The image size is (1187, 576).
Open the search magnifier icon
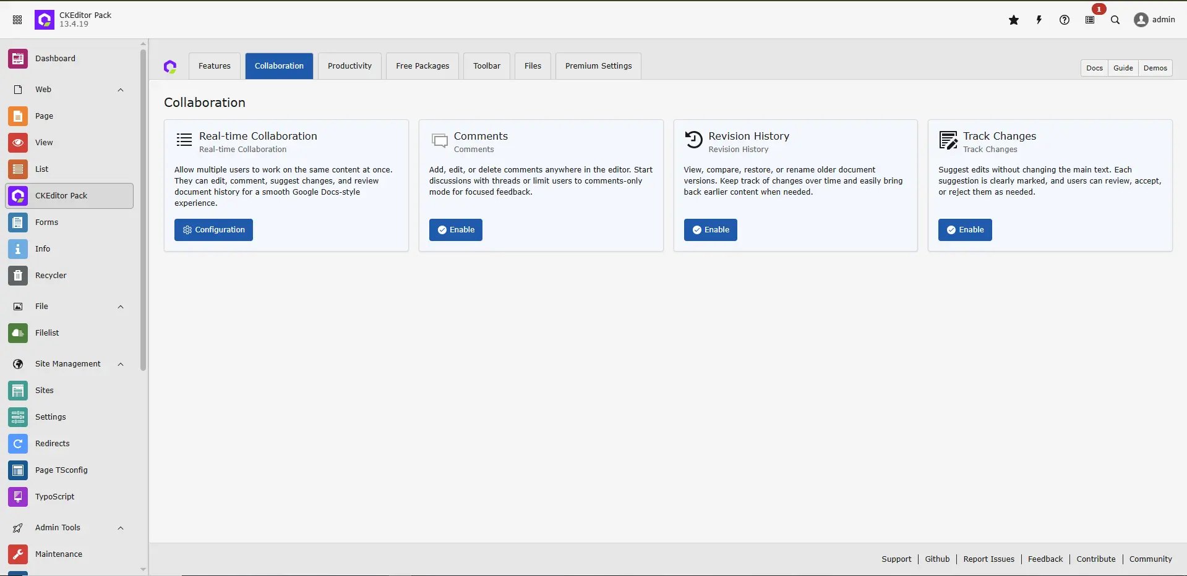coord(1115,20)
